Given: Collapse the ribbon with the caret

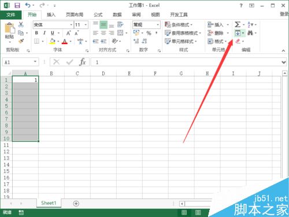Looking at the screenshot, I should coord(283,50).
